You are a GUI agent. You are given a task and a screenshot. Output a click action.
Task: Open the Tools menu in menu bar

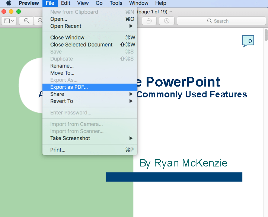pyautogui.click(x=116, y=3)
